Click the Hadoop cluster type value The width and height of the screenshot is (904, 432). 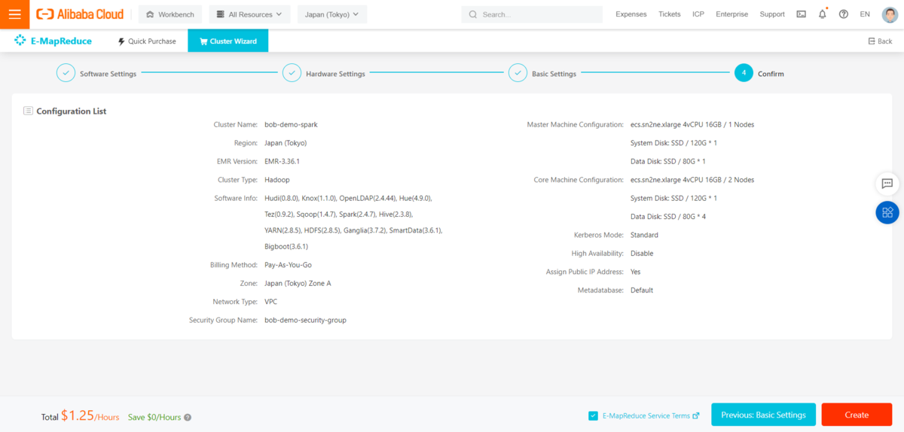point(277,180)
